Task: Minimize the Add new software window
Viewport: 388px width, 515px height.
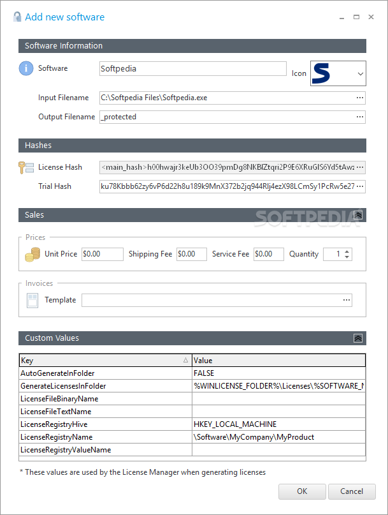Action: click(341, 17)
